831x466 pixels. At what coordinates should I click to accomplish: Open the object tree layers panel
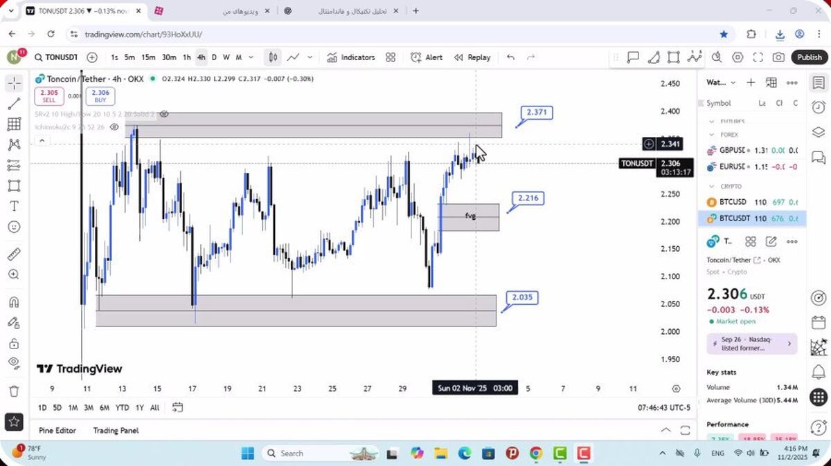pyautogui.click(x=819, y=132)
